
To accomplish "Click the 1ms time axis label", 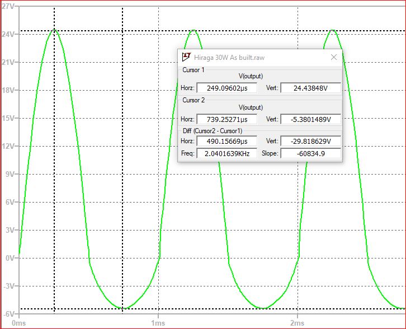I will 158,323.
